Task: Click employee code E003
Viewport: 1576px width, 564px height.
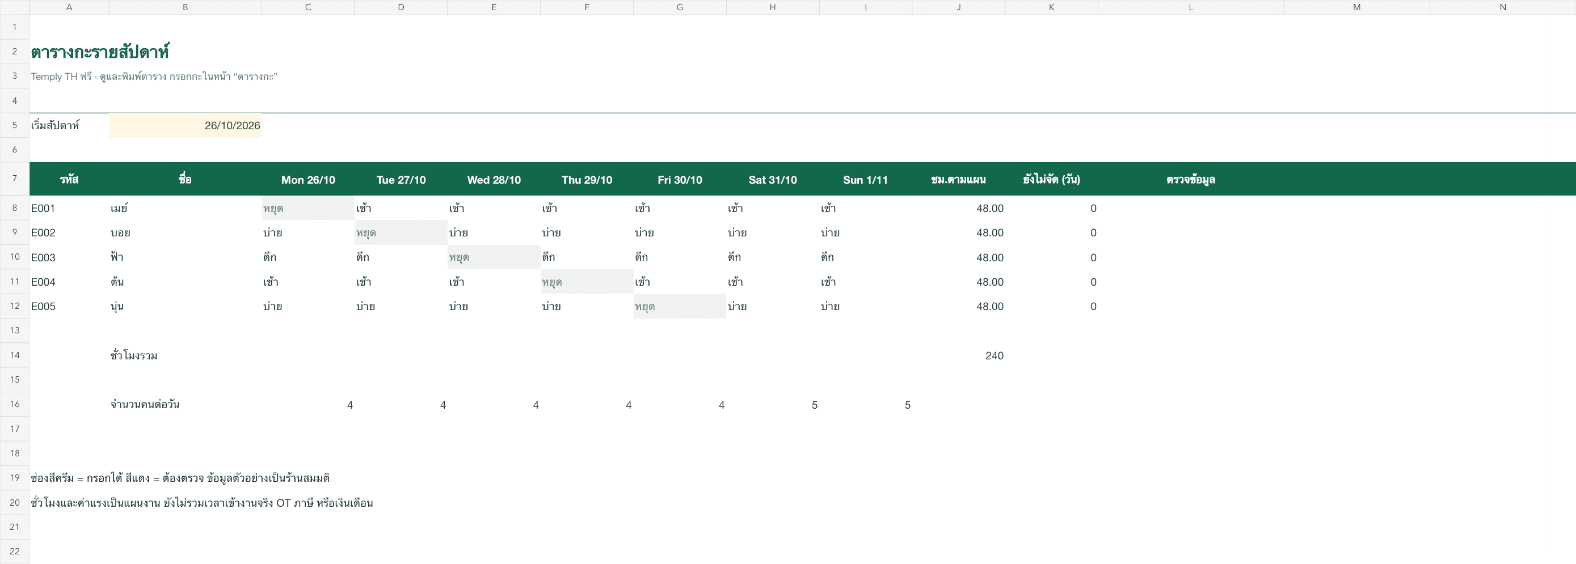Action: 69,257
